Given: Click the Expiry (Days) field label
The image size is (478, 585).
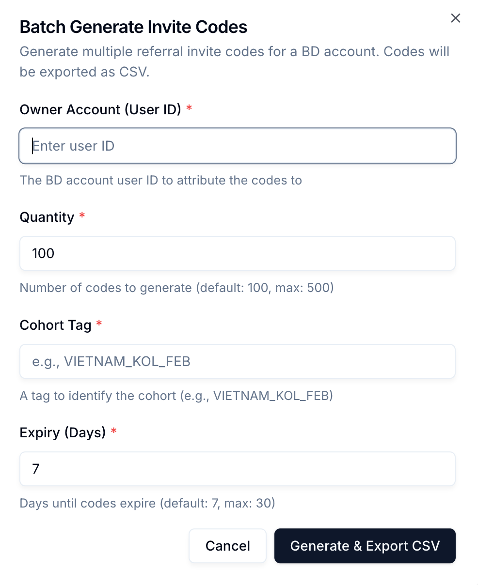Looking at the screenshot, I should [63, 432].
